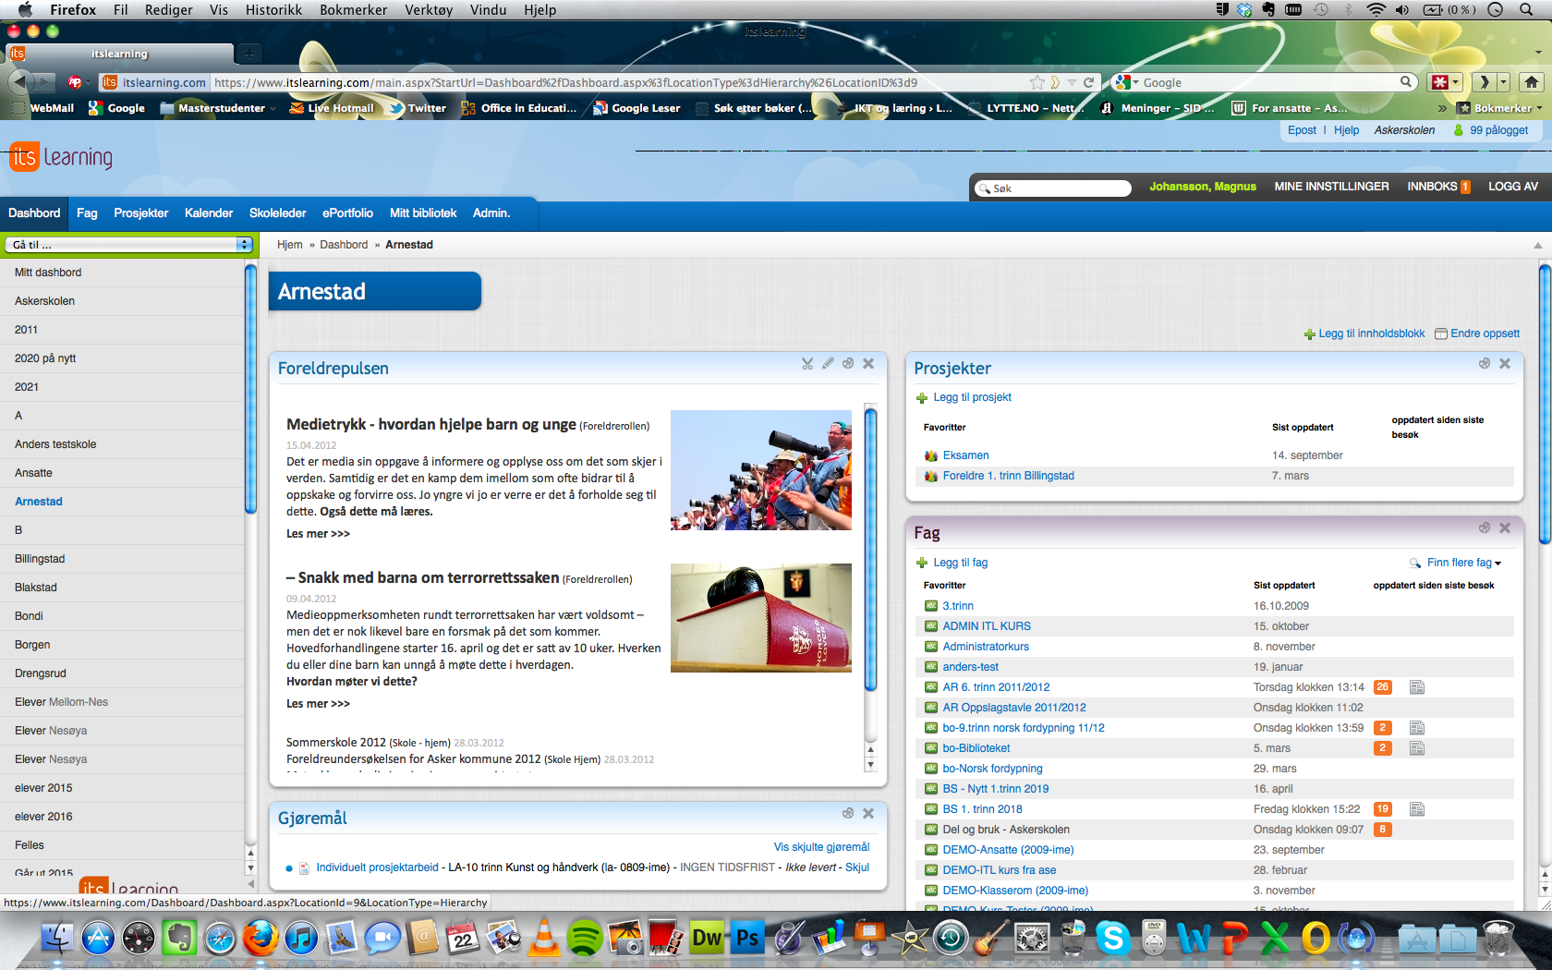Close the Gjøremål block
The width and height of the screenshot is (1552, 970).
tap(867, 814)
